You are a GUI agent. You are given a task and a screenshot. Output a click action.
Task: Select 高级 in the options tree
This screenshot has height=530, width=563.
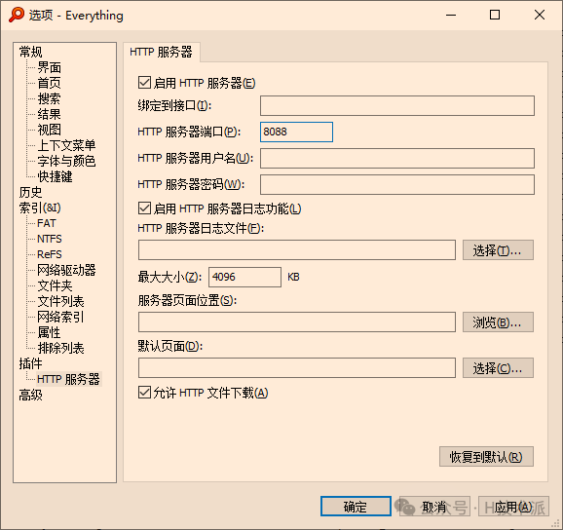[30, 395]
